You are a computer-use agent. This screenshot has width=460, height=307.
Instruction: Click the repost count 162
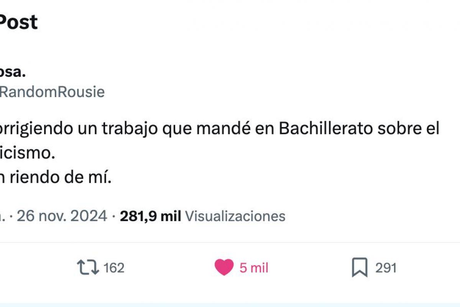pyautogui.click(x=114, y=268)
